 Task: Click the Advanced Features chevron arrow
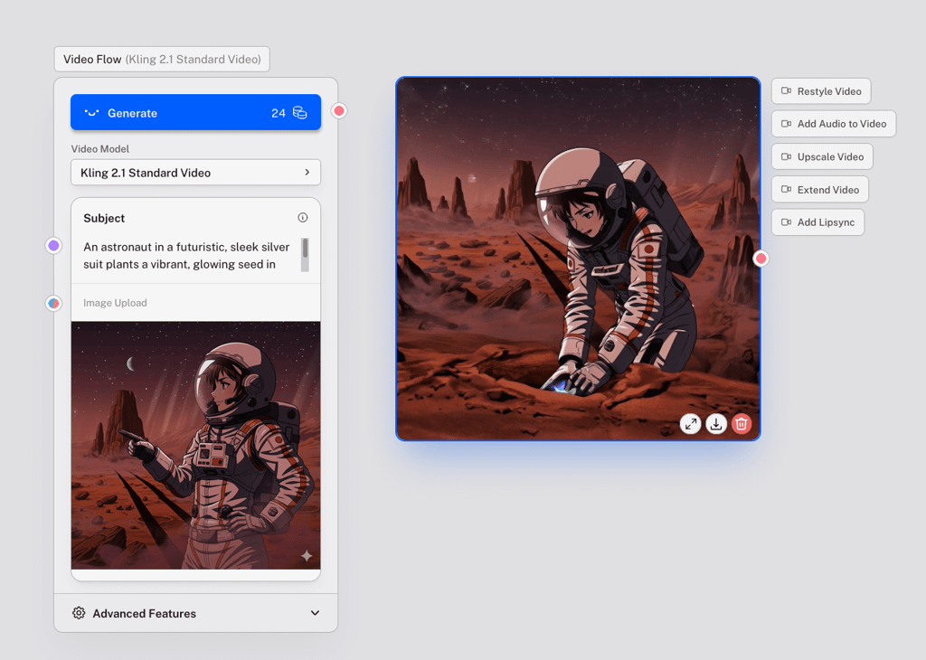(x=315, y=613)
